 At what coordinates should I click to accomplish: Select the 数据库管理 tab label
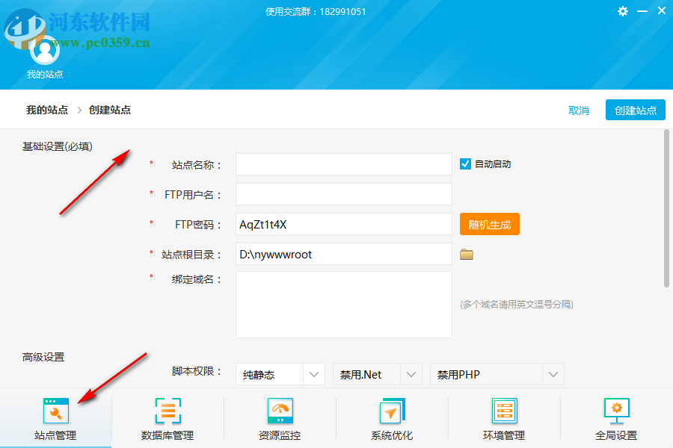pyautogui.click(x=168, y=435)
